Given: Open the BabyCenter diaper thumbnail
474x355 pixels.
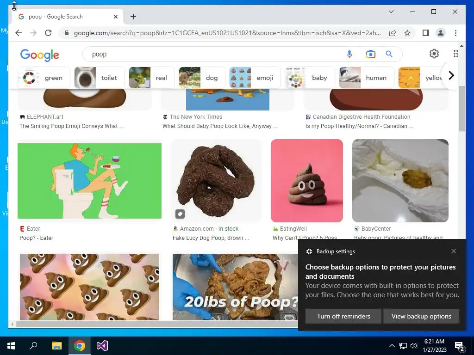Looking at the screenshot, I should point(400,181).
